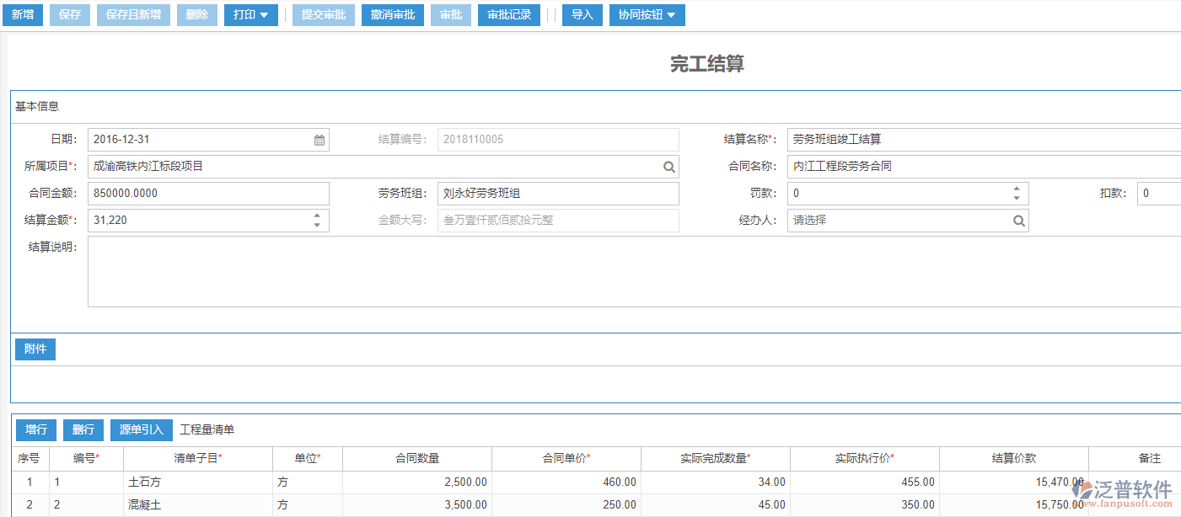Click the 源单引入 button

(x=141, y=429)
